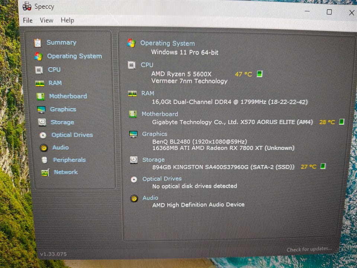Open the View menu
Viewport: 357px width, 268px height.
pyautogui.click(x=46, y=20)
